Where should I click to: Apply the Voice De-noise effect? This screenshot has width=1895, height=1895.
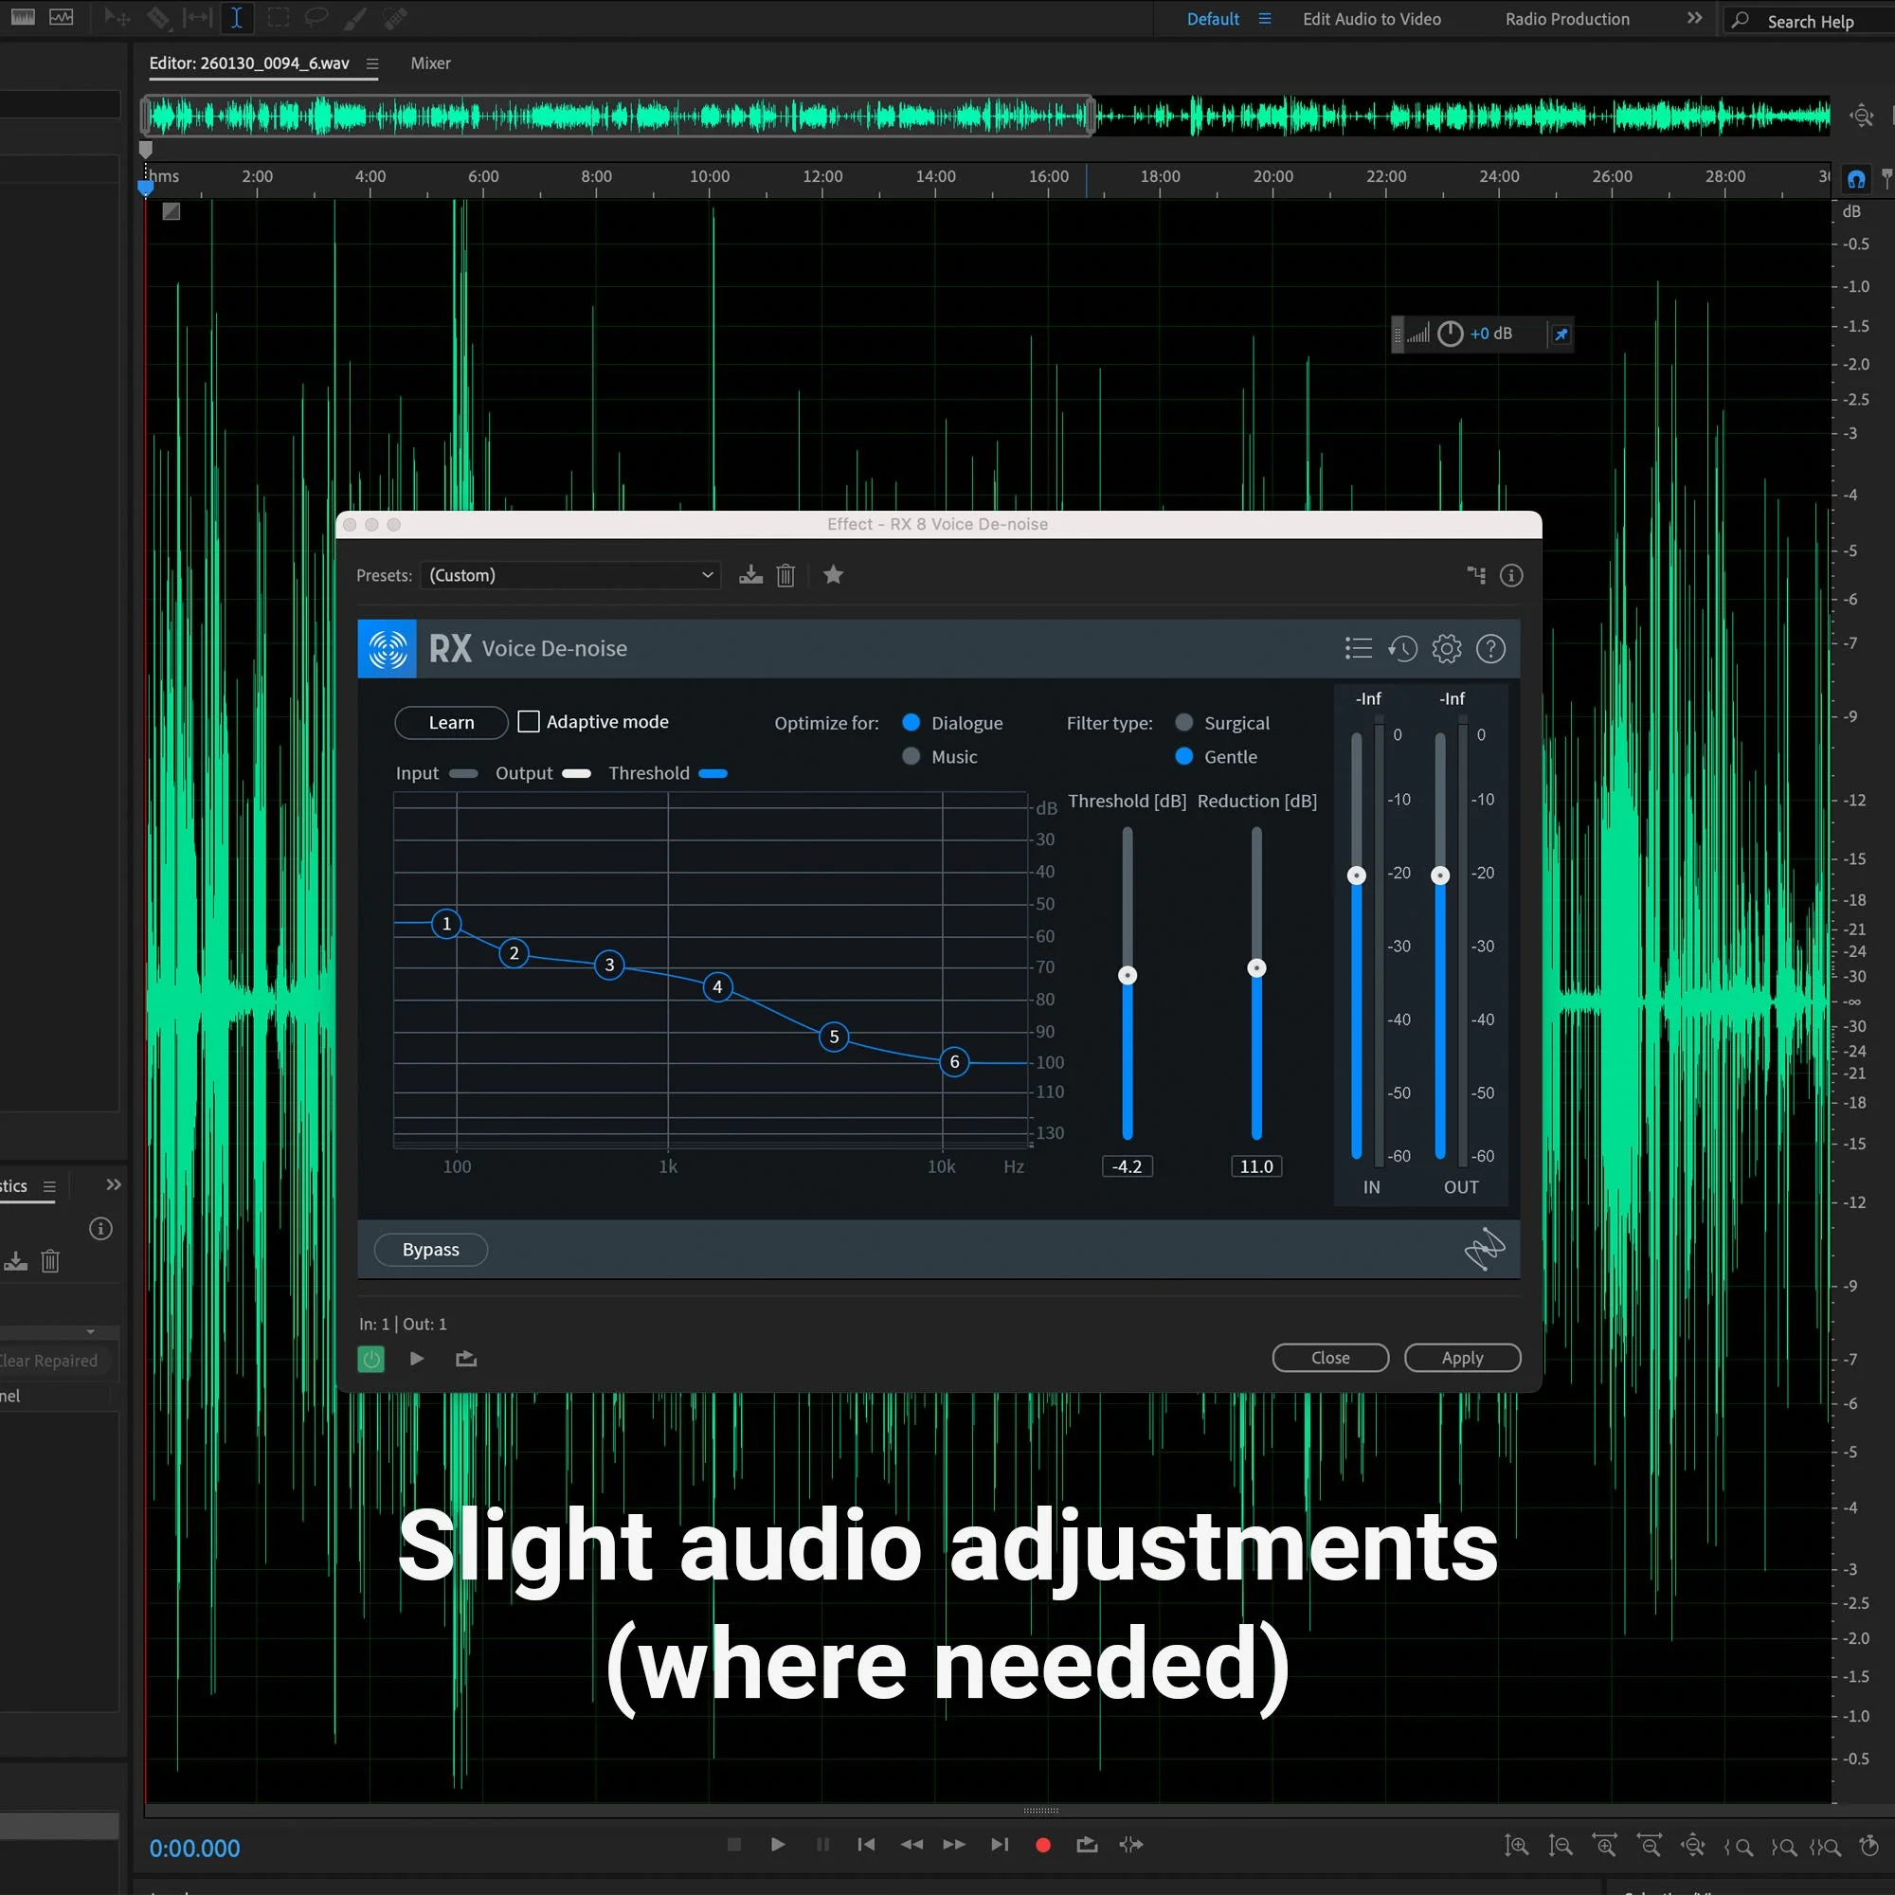[x=1462, y=1358]
